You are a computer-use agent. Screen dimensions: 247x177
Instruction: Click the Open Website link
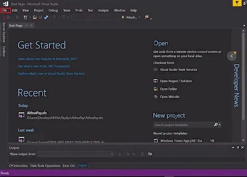click(x=170, y=97)
